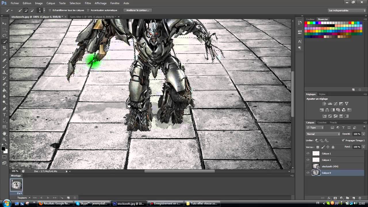Select the Paint Bucket tool
The image size is (368, 207).
[5, 91]
